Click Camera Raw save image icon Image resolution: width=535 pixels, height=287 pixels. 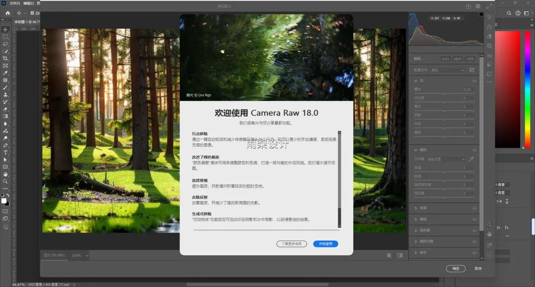point(468,6)
